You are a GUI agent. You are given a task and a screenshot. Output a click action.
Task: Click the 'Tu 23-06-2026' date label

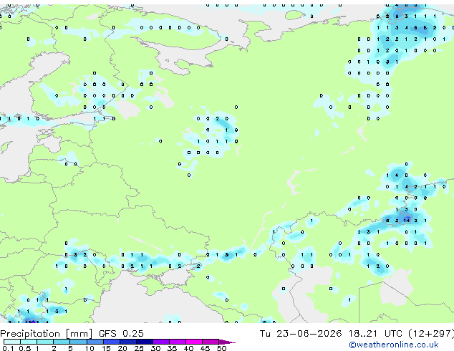coord(301,333)
